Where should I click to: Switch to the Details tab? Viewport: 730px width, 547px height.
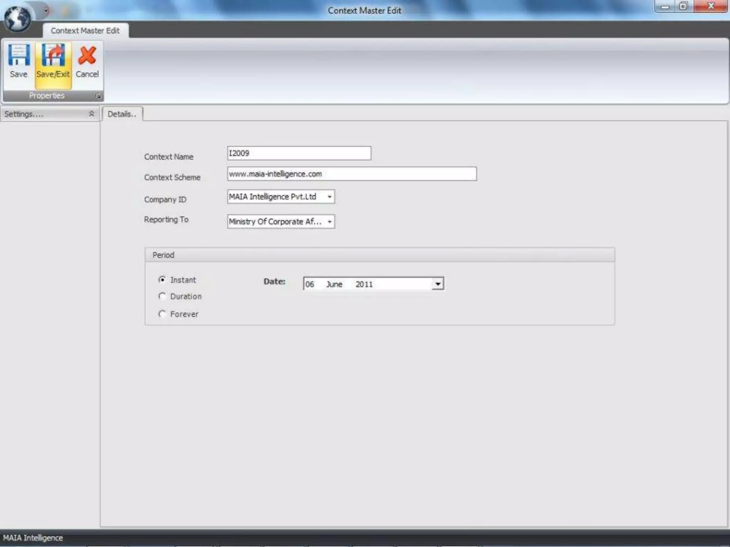pyautogui.click(x=122, y=114)
